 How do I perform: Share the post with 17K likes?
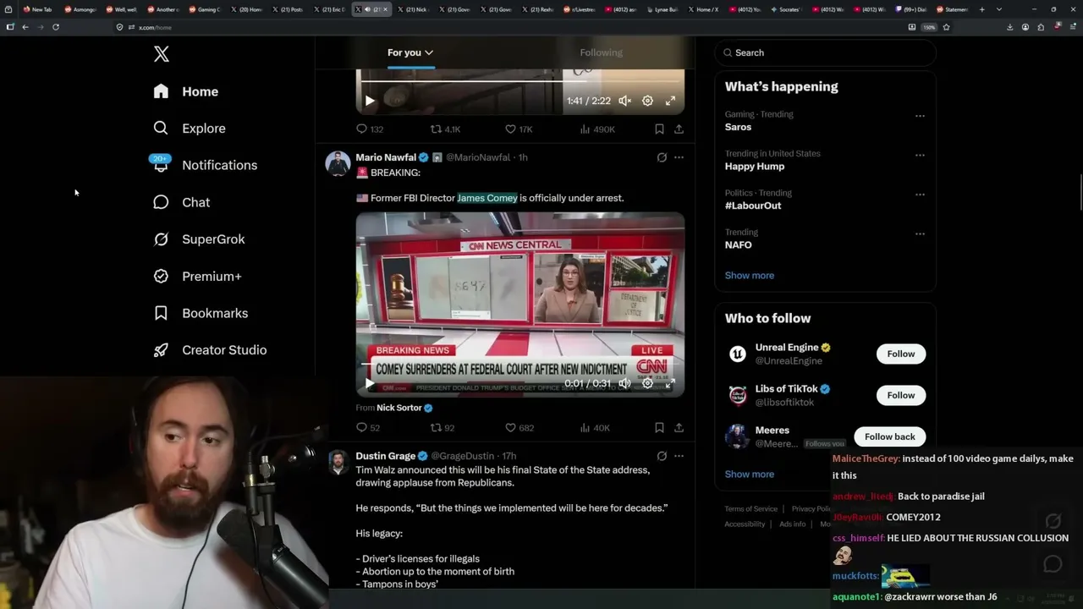click(x=679, y=129)
